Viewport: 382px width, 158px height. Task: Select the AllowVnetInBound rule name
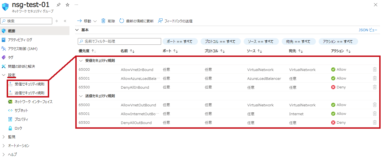coord(137,70)
